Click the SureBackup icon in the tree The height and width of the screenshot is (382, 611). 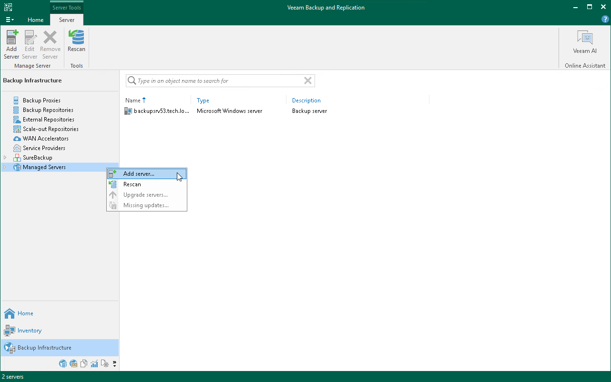point(17,158)
